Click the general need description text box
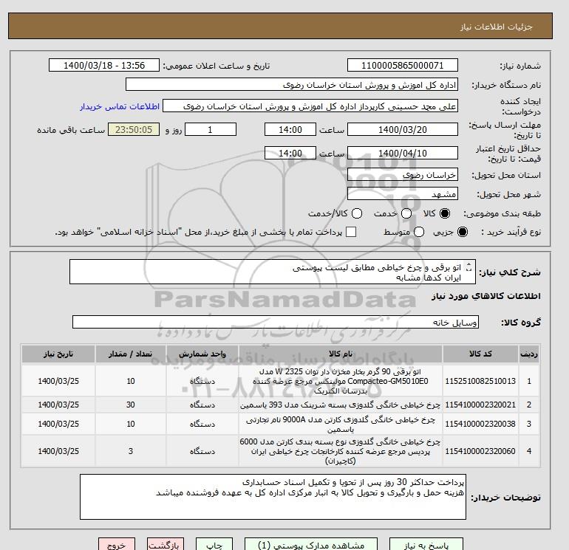Viewport: 569px width, 550px height. pos(273,272)
